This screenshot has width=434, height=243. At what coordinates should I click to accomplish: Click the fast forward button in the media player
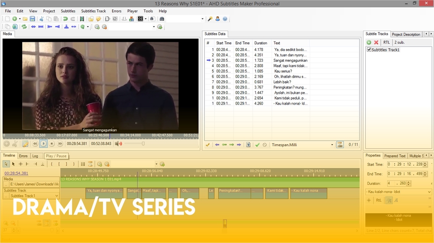[60, 143]
